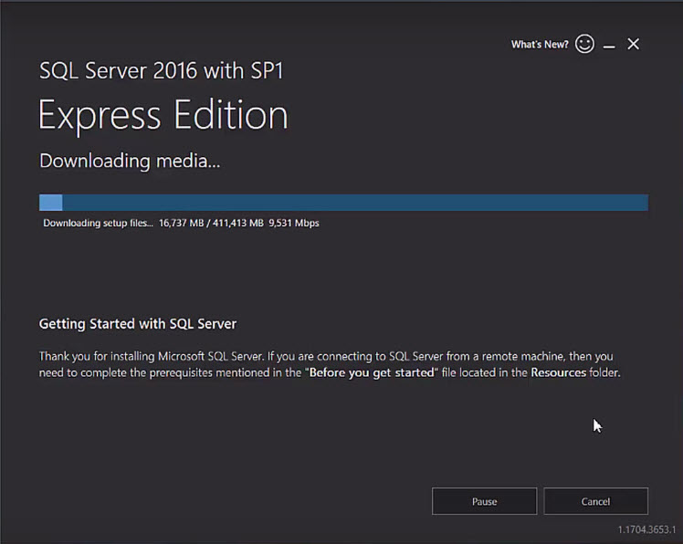This screenshot has width=683, height=544.
Task: Open the What's New? link
Action: tap(540, 45)
